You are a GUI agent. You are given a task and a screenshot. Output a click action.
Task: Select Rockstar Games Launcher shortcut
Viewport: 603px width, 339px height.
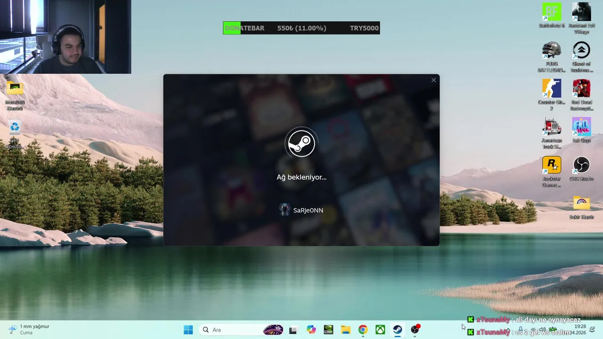[x=552, y=172]
